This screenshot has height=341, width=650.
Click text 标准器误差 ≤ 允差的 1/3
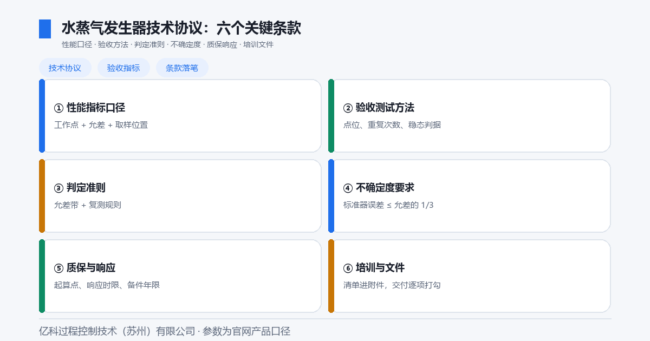pyautogui.click(x=388, y=205)
